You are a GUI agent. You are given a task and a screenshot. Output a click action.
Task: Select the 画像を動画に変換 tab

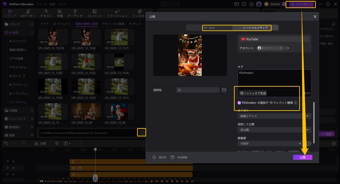pos(87,24)
